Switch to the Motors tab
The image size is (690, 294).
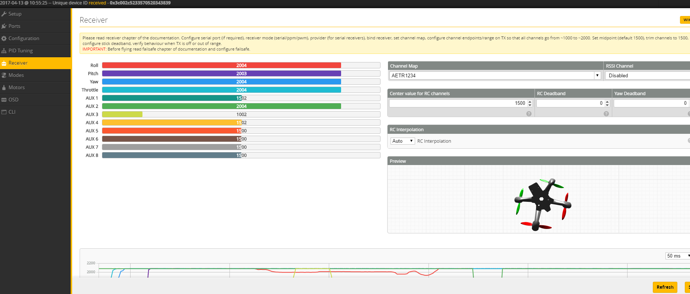tap(35, 87)
